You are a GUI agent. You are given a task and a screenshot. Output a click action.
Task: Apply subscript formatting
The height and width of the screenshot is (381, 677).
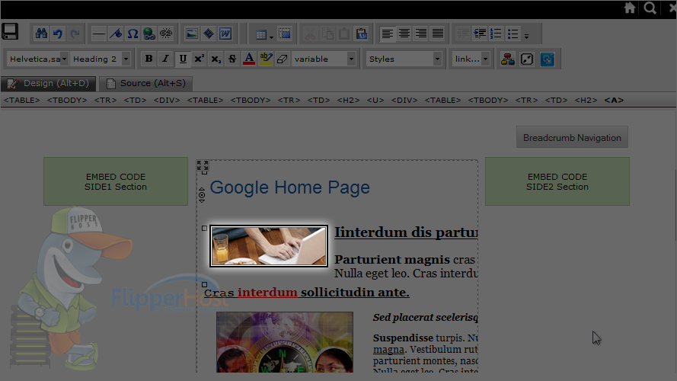click(x=216, y=59)
